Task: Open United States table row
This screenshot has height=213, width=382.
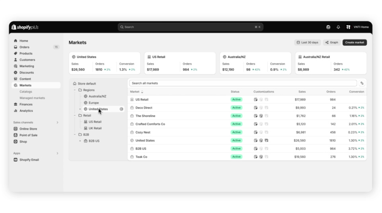Action: (x=247, y=140)
